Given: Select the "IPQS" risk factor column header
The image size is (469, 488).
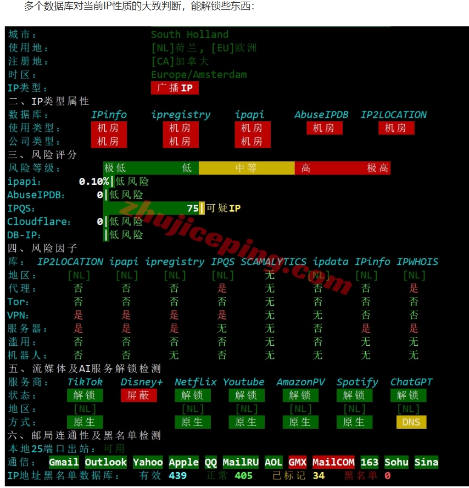Looking at the screenshot, I should 222,262.
